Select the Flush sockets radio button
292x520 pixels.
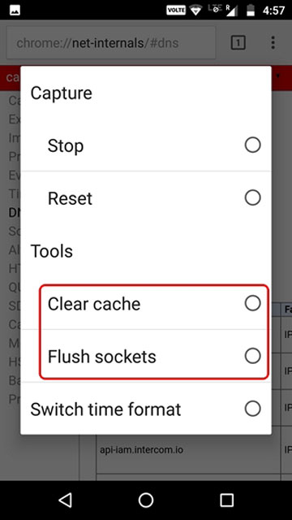pos(252,356)
